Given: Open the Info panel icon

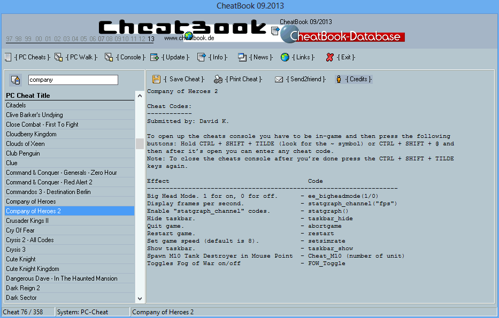Looking at the screenshot, I should click(201, 57).
